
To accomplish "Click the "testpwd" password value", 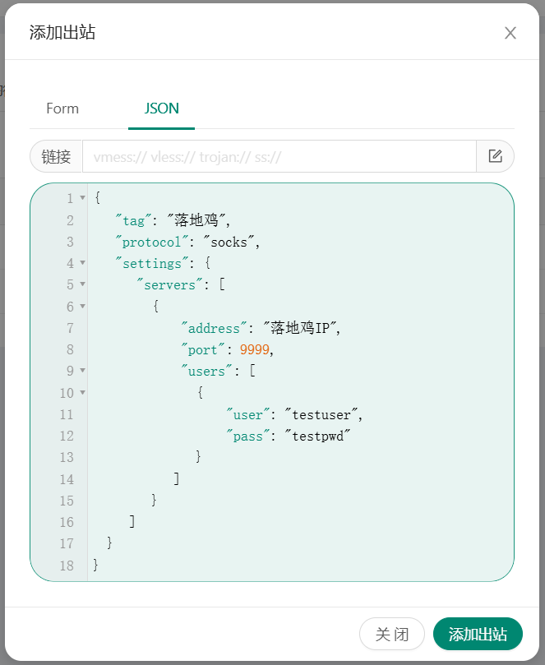I will click(x=318, y=436).
